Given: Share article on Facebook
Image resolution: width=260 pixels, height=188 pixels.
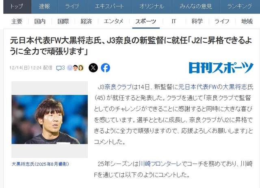Looking at the screenshot, I should pos(106,68).
